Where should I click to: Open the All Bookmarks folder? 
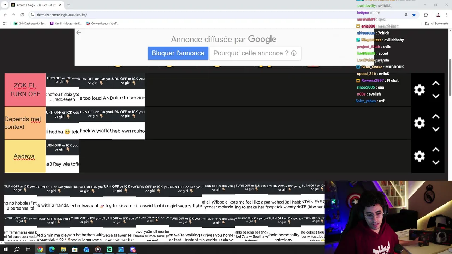(x=437, y=24)
